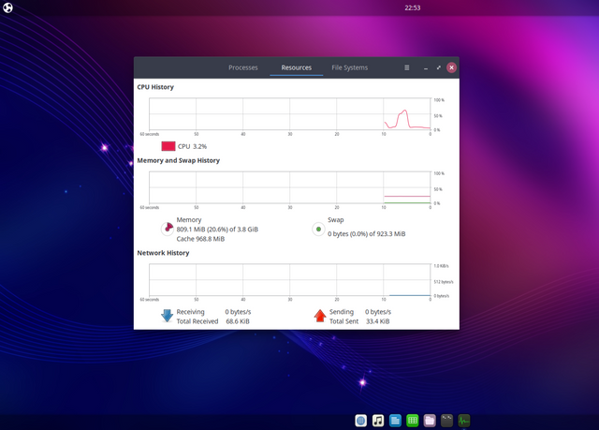This screenshot has height=430, width=599.
Task: Click the 22:53 clock in the top panel
Action: pos(413,7)
